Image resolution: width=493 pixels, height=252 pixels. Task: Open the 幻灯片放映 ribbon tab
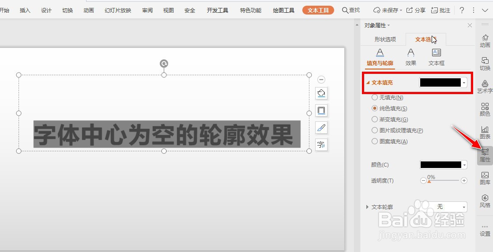tap(118, 11)
